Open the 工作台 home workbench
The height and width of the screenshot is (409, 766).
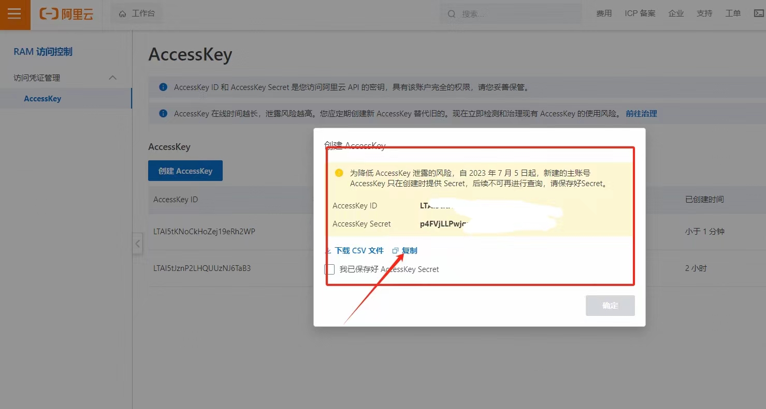point(137,13)
